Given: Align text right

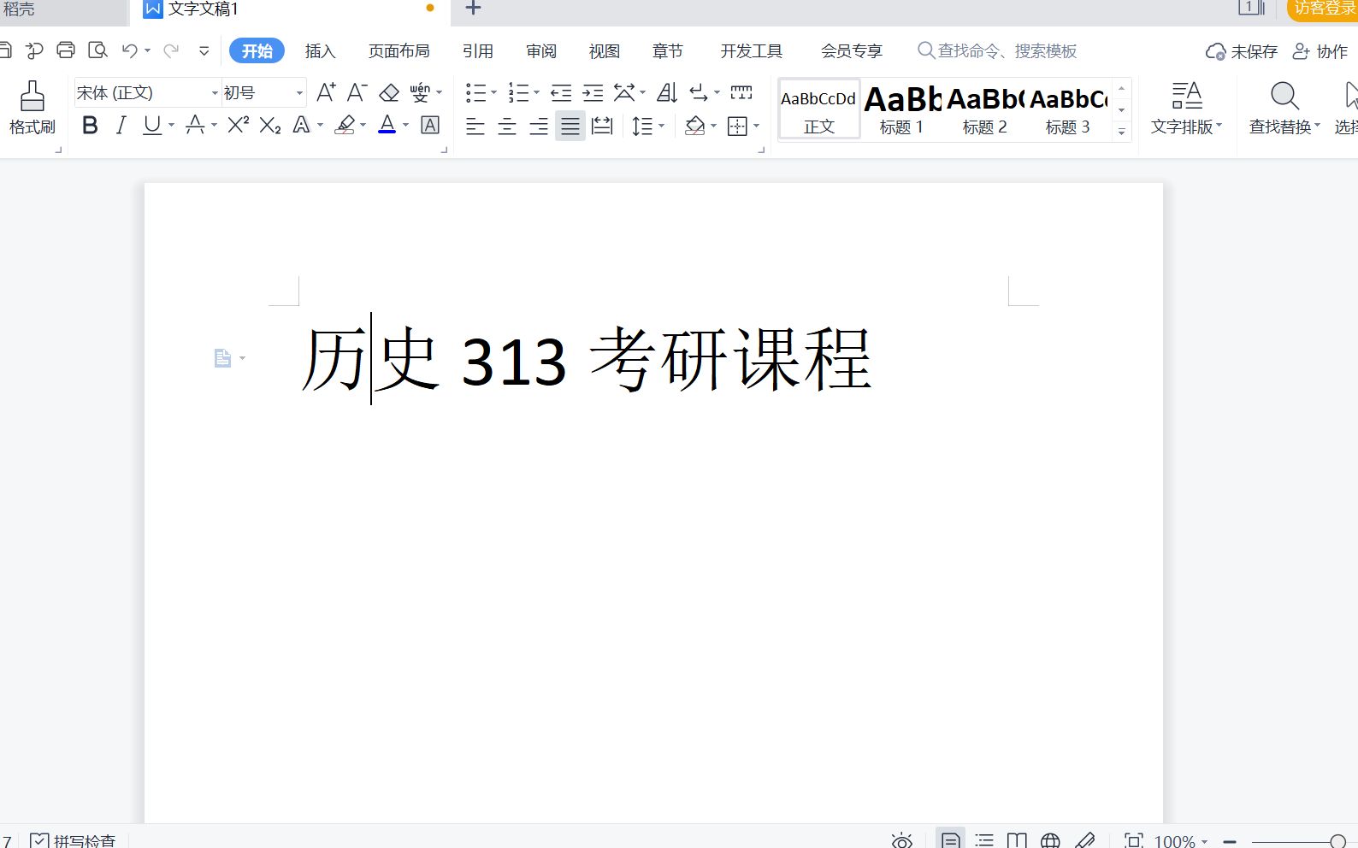Looking at the screenshot, I should click(x=539, y=127).
